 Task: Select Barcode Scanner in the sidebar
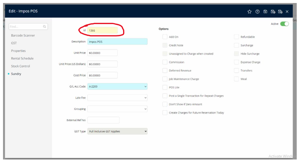click(x=23, y=35)
